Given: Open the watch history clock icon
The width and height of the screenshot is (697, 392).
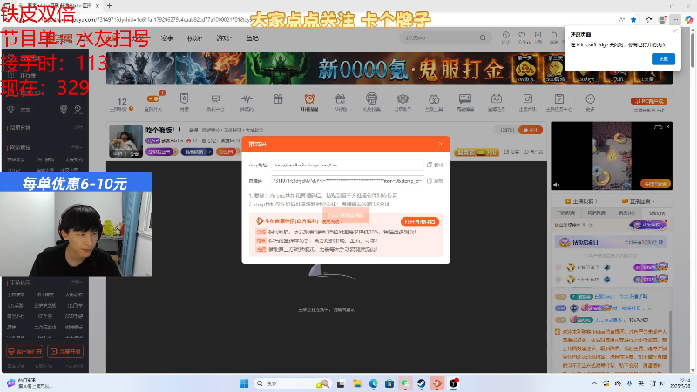Looking at the screenshot, I should tap(506, 37).
